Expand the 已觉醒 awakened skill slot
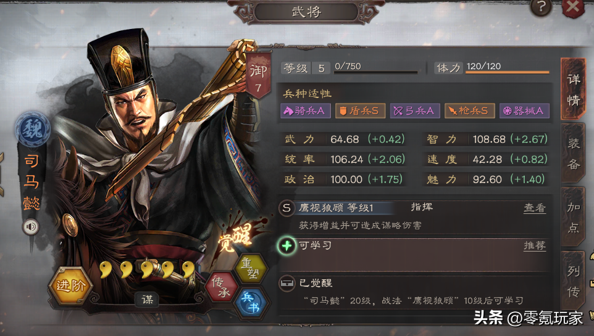 tap(287, 283)
